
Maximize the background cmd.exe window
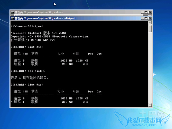(146, 12)
